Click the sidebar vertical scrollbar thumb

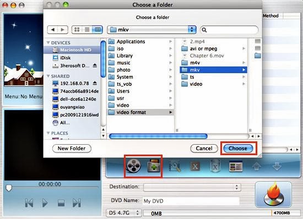(x=104, y=59)
